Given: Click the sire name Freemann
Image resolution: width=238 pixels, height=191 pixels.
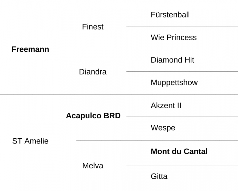Looking at the screenshot, I should (x=30, y=49).
